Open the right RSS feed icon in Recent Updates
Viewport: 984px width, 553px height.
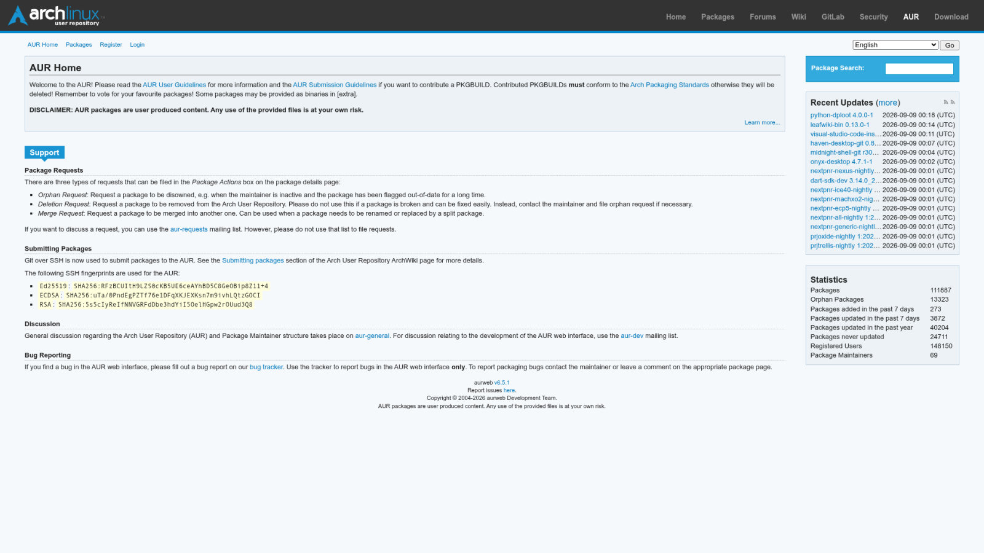click(x=953, y=102)
